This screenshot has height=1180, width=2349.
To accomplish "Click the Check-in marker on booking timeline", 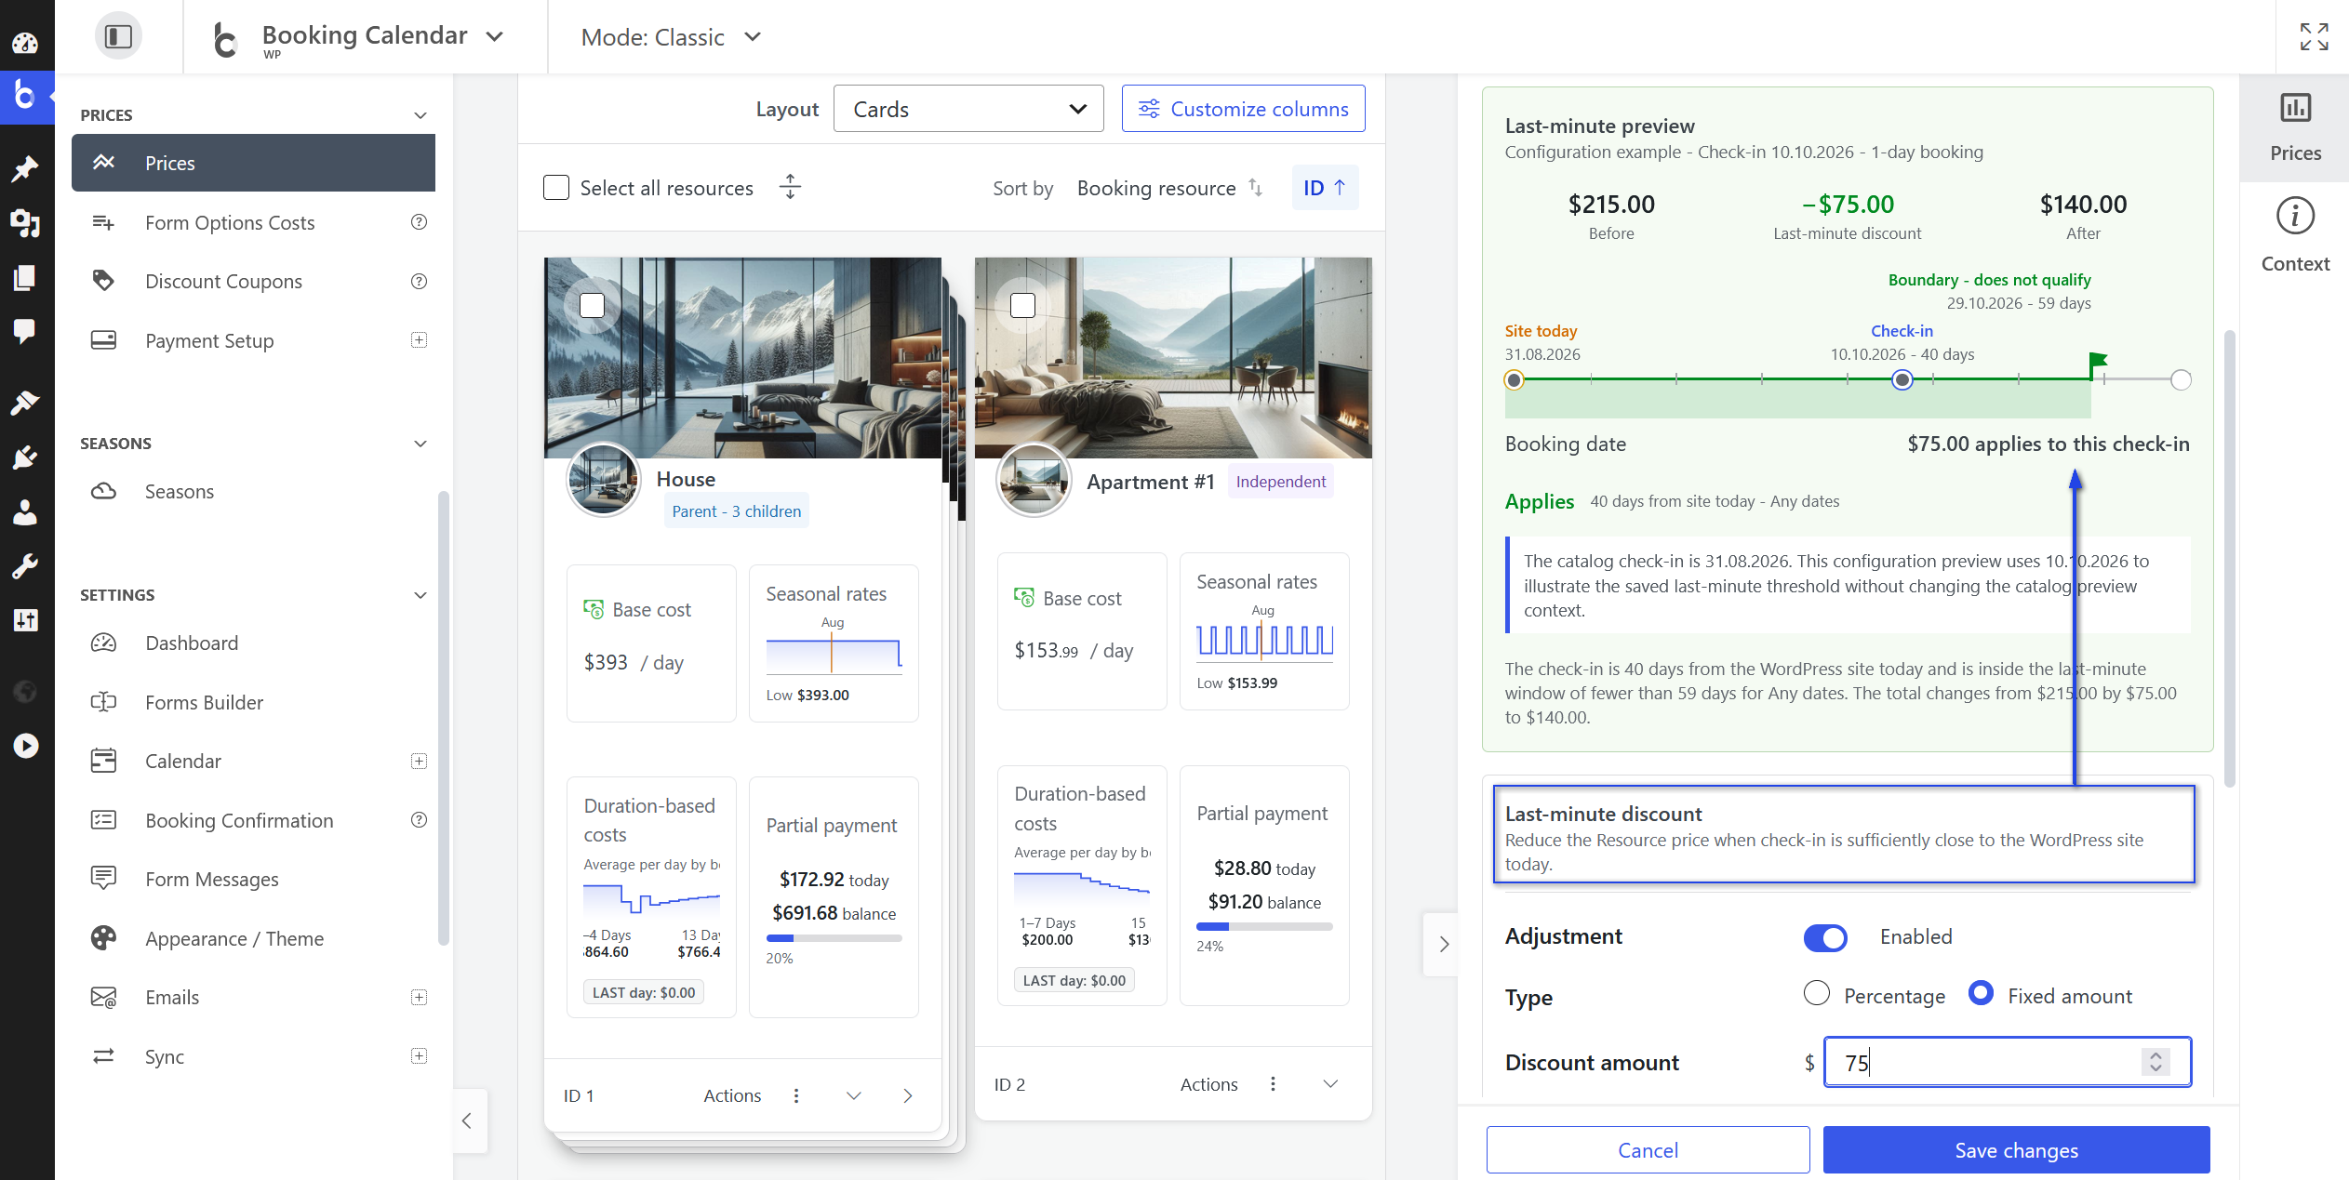I will (1902, 379).
